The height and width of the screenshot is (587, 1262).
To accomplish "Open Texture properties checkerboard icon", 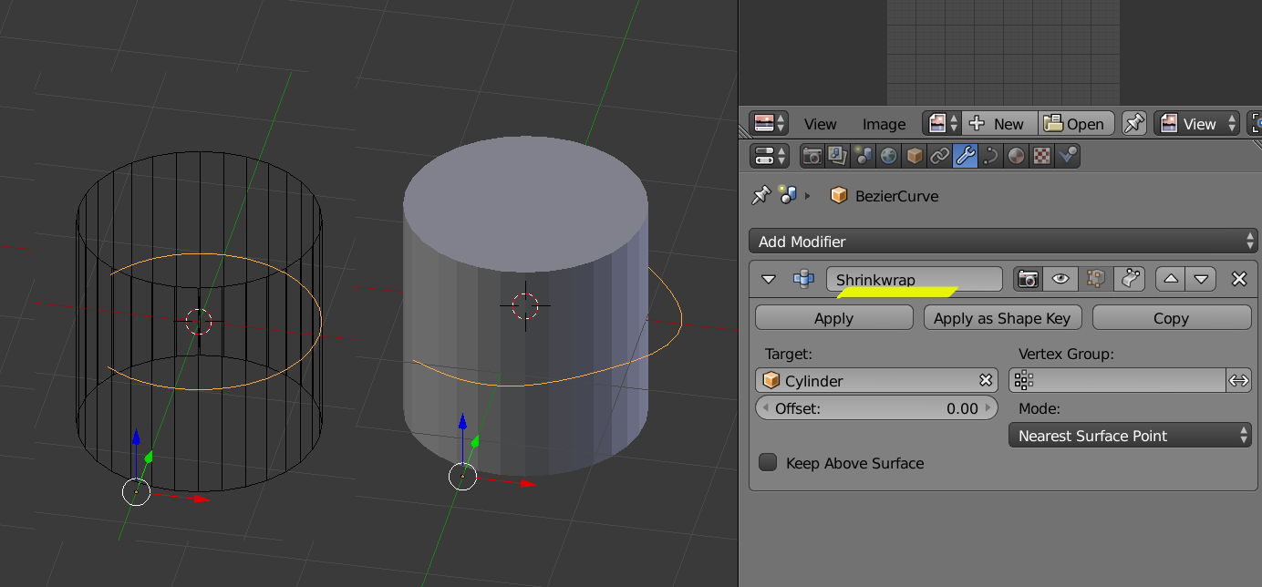I will (1042, 156).
